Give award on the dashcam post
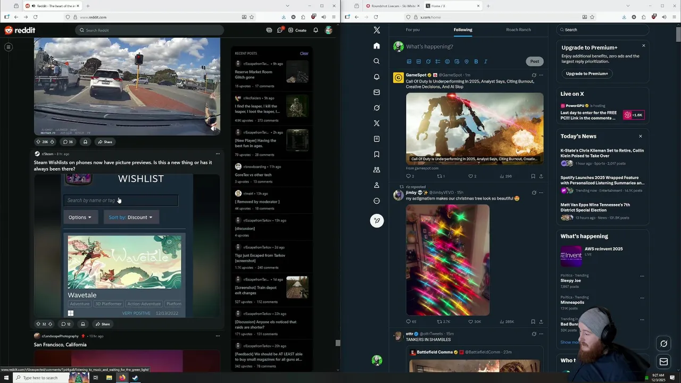This screenshot has height=383, width=681. 85,142
